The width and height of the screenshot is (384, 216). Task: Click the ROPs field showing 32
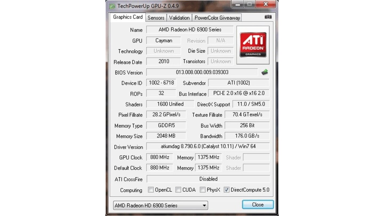(x=161, y=93)
